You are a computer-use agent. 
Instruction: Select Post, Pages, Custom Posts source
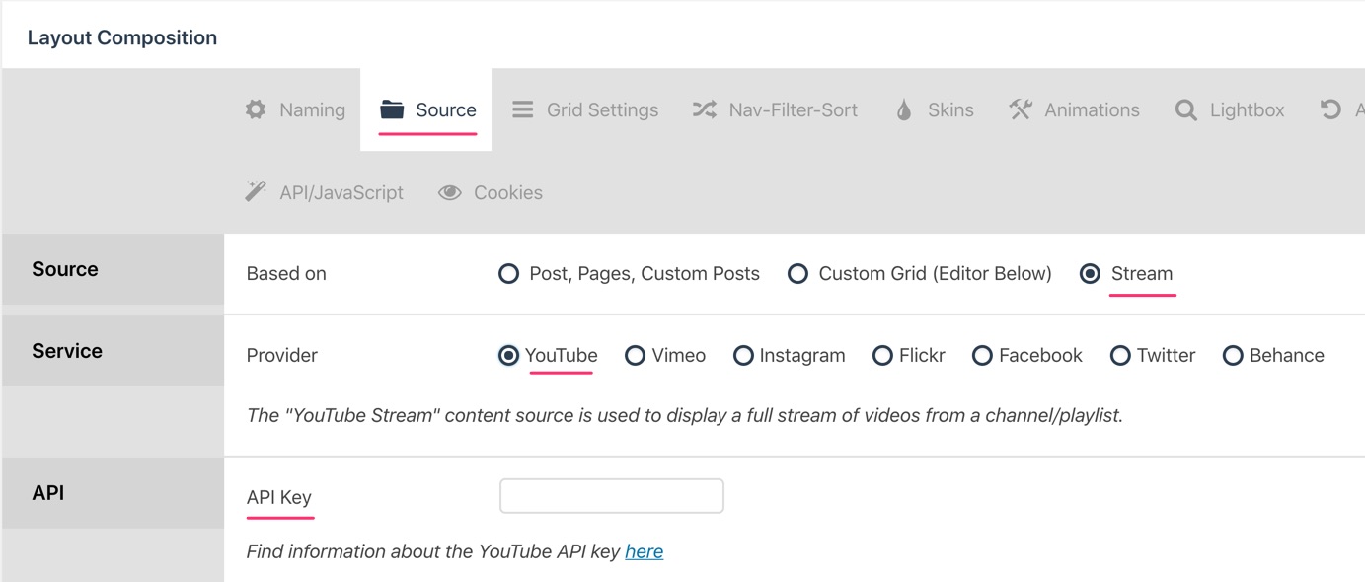(x=508, y=274)
